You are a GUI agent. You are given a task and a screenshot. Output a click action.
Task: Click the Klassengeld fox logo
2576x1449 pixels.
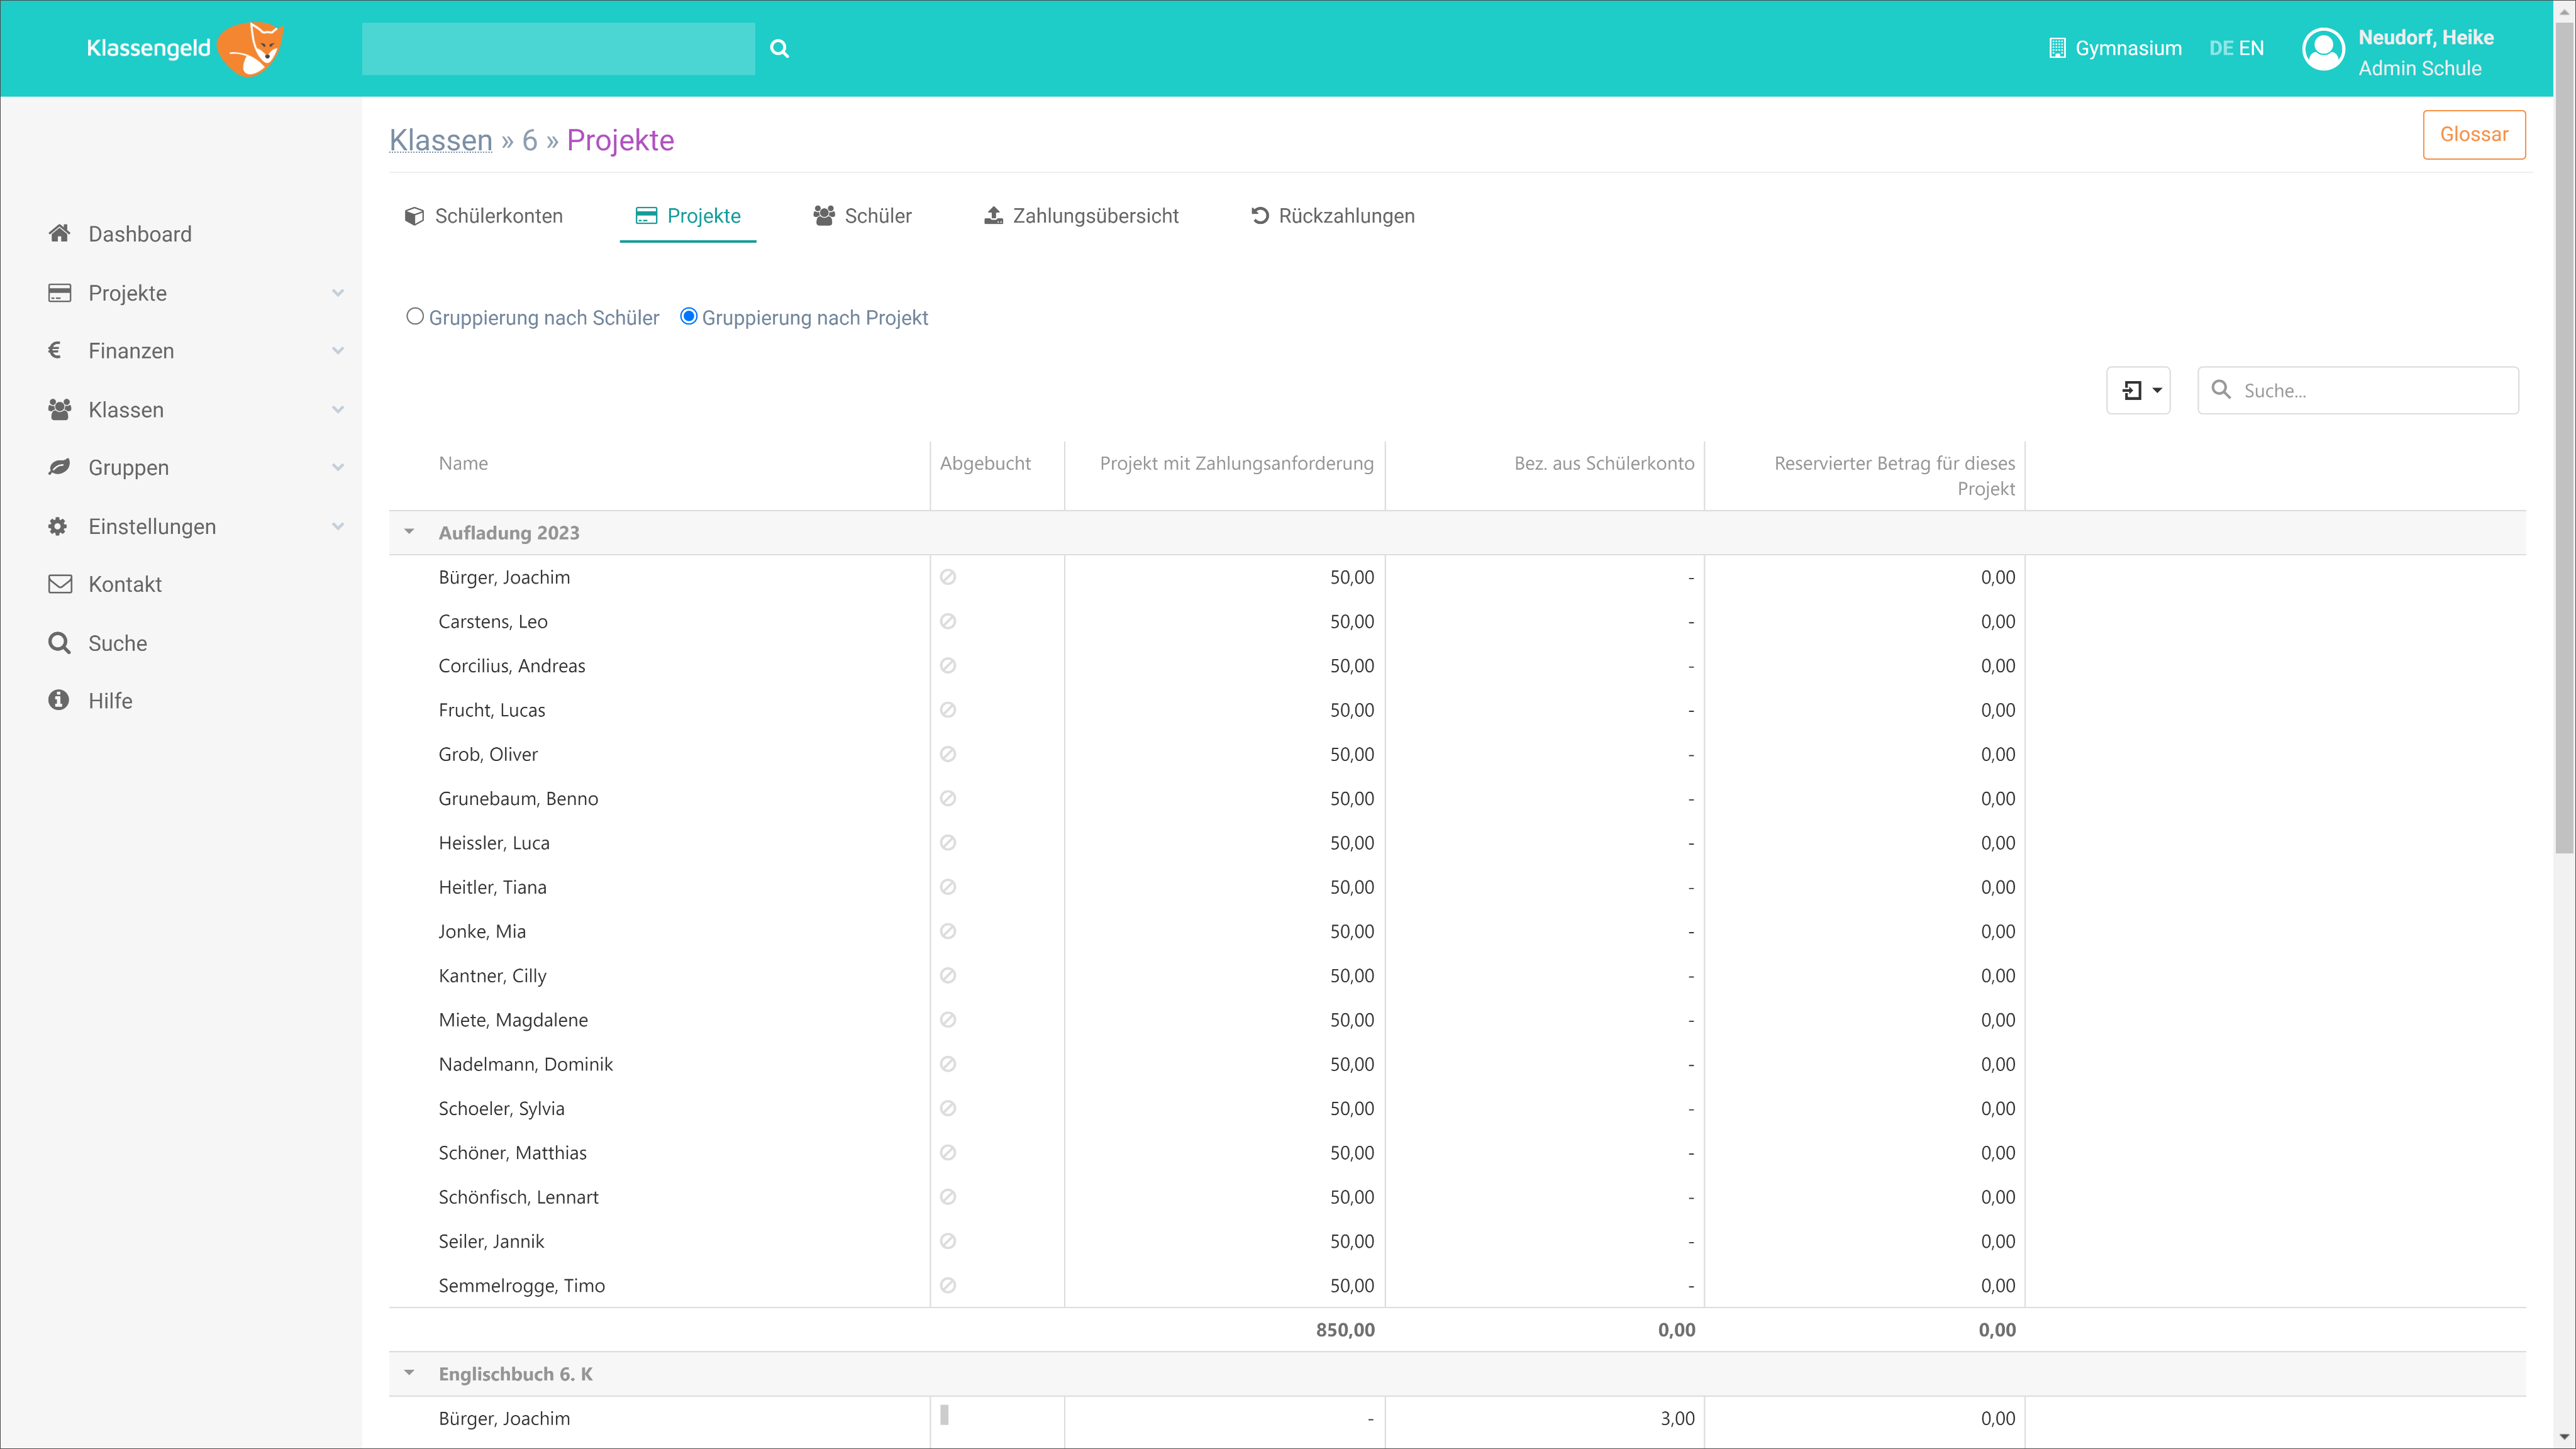251,48
